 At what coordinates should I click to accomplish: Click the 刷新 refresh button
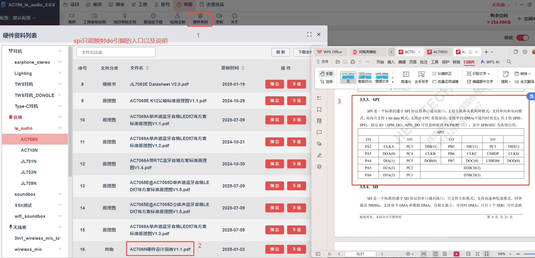point(281,52)
